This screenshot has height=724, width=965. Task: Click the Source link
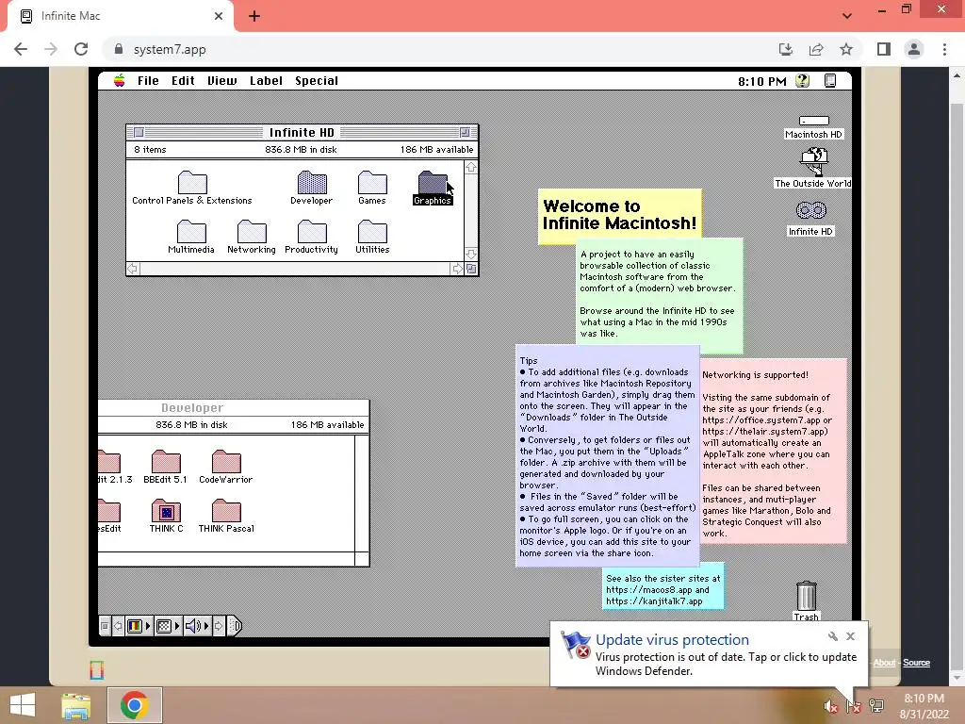[x=916, y=663]
